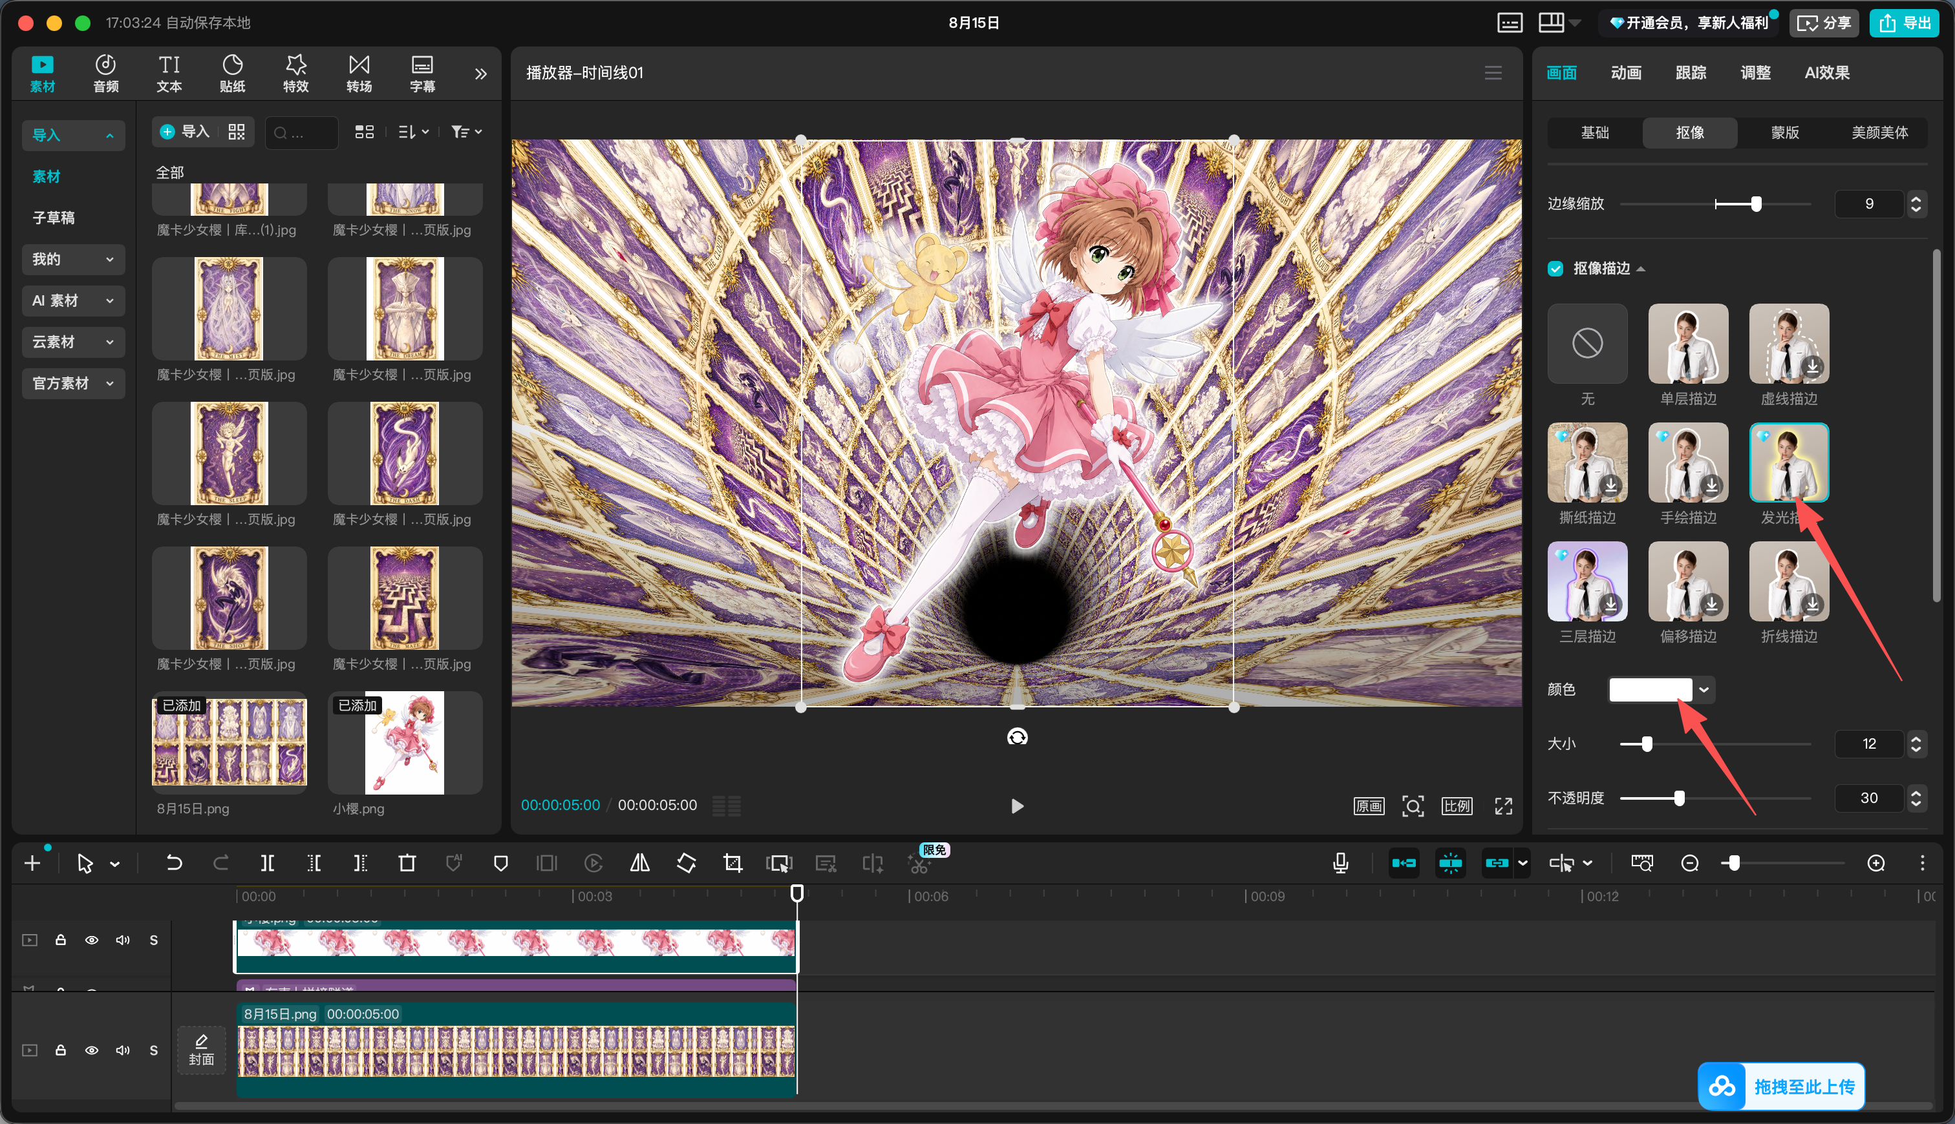Screen dimensions: 1955x1124
Task: Expand the AI 素材 sidebar section
Action: click(x=74, y=300)
